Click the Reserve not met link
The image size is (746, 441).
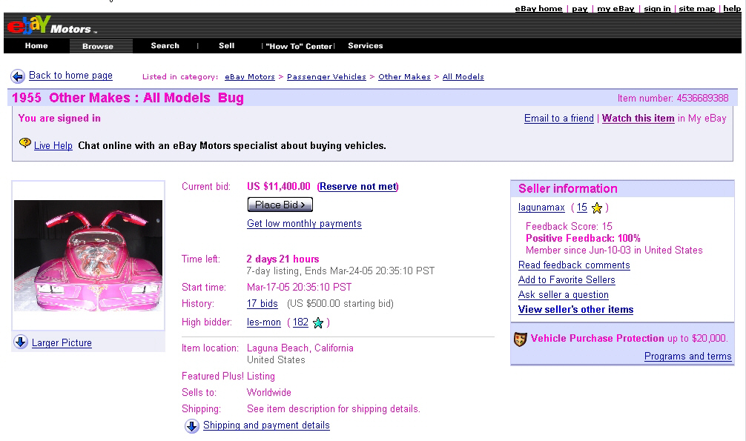pos(358,187)
